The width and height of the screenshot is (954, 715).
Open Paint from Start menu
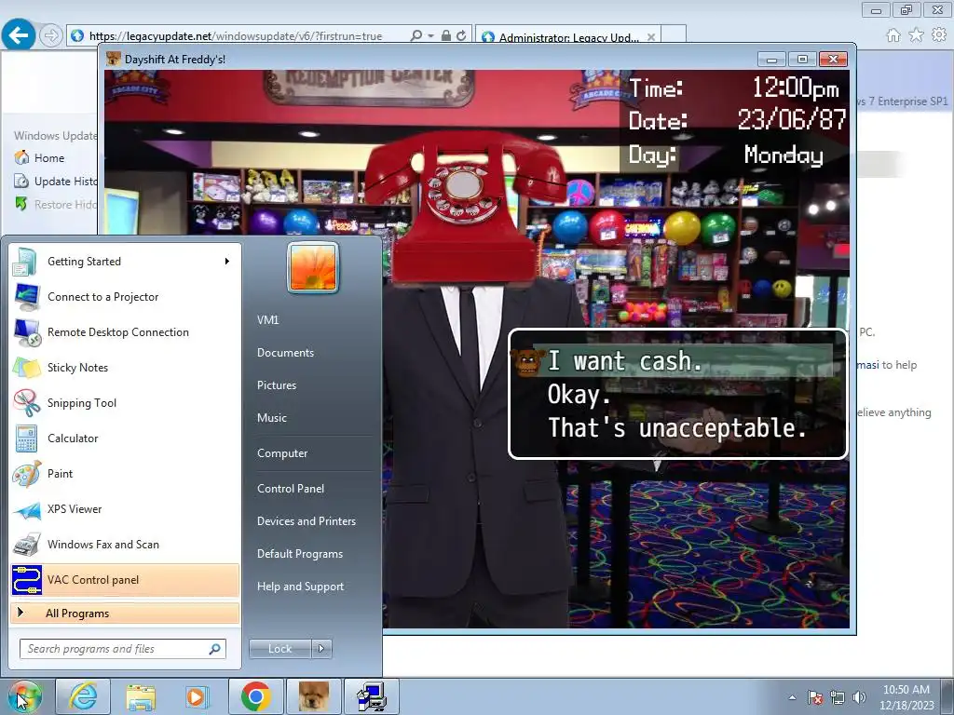(x=125, y=473)
